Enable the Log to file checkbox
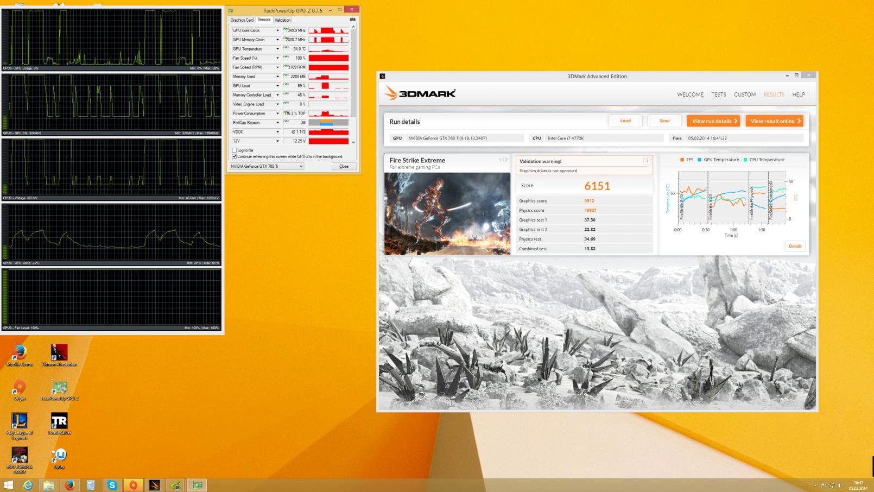 click(x=235, y=150)
